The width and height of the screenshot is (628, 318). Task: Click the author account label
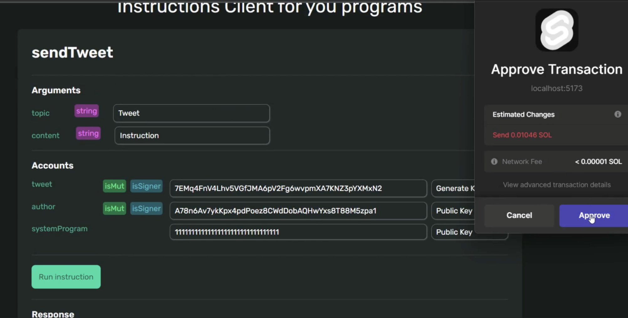pos(43,207)
